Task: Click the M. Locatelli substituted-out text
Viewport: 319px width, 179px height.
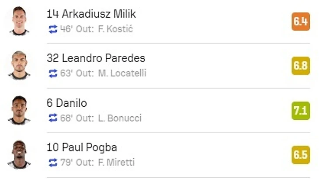Action: coord(122,74)
